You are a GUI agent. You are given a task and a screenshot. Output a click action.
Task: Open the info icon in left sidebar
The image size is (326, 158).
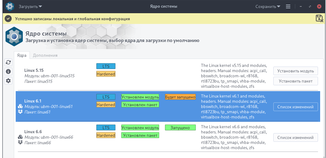[8, 71]
